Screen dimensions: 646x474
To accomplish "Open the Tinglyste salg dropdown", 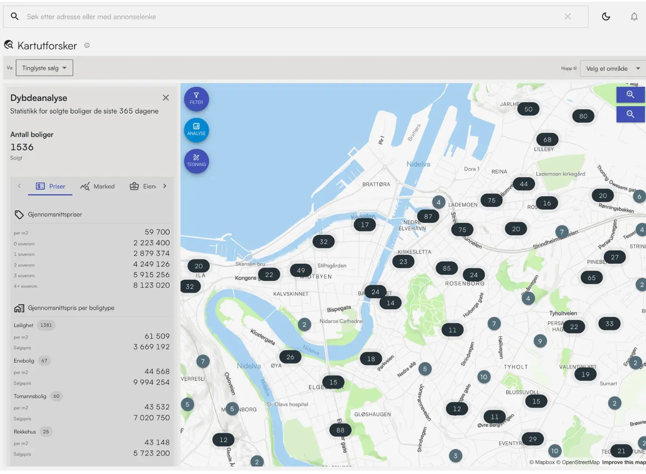I will tap(44, 68).
